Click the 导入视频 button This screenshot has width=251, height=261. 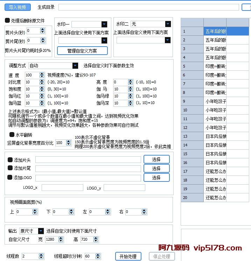18,7
